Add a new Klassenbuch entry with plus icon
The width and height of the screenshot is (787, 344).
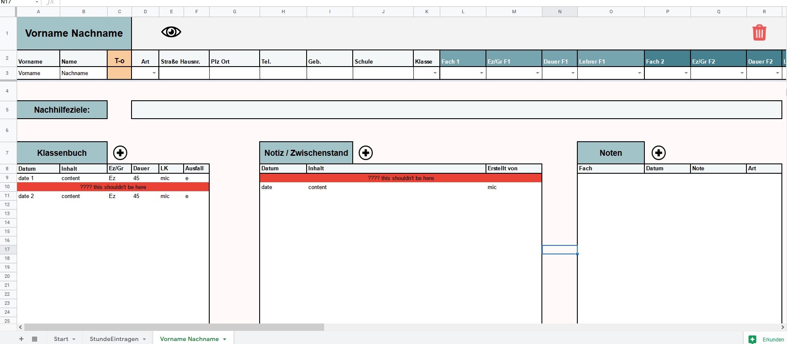click(x=120, y=153)
